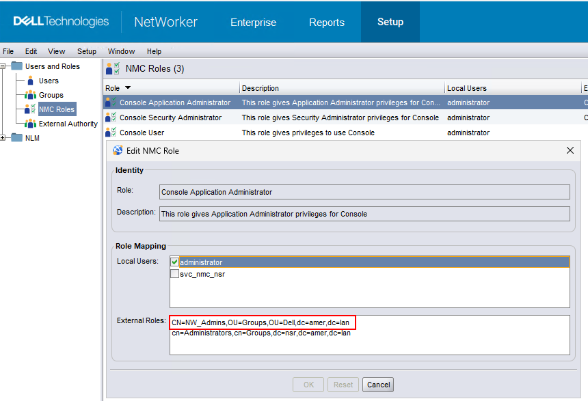Screen dimensions: 588x401
Task: Open the Edit menu
Action: pyautogui.click(x=31, y=51)
